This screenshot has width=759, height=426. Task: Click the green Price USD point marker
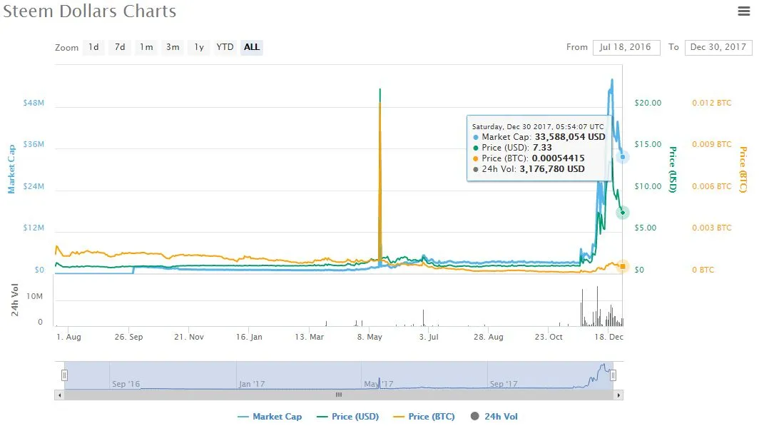pyautogui.click(x=623, y=213)
